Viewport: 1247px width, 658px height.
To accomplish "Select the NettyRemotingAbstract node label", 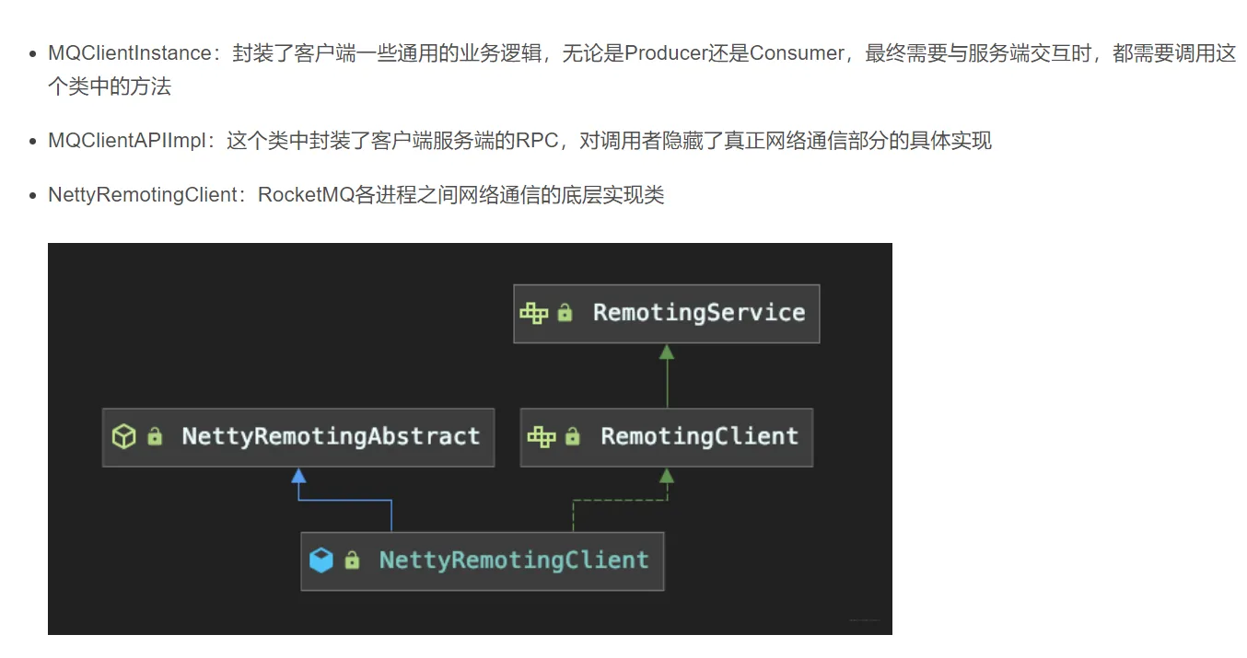I will point(331,436).
